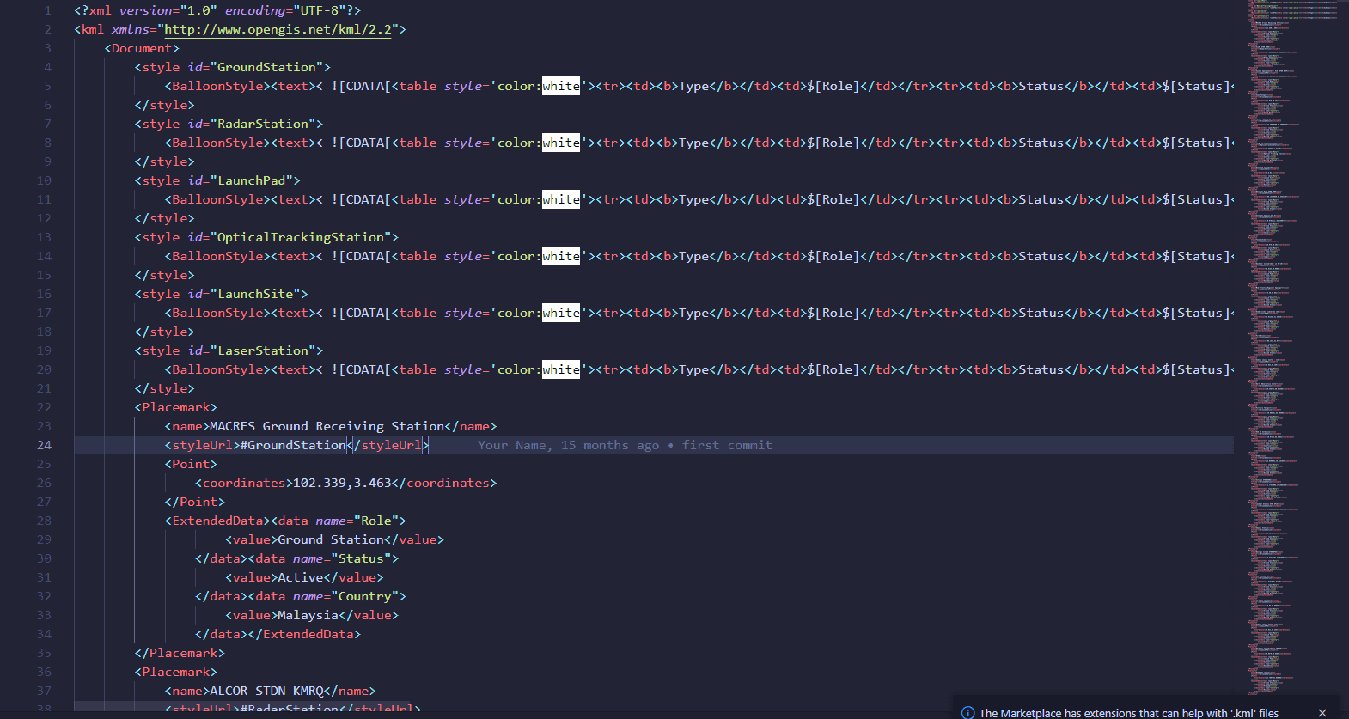Screen dimensions: 1349x719
Task: Click the Document opening tag on line 3
Action: pyautogui.click(x=142, y=48)
